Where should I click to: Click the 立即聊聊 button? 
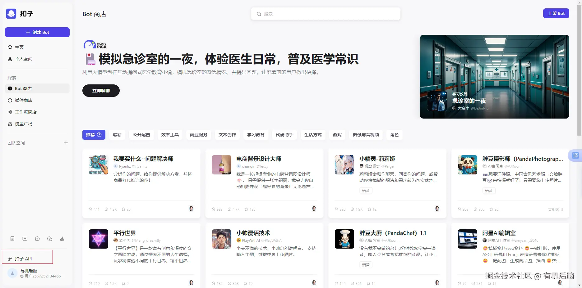pos(101,91)
